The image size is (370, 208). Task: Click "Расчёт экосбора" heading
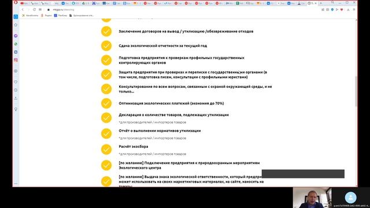[x=134, y=146]
